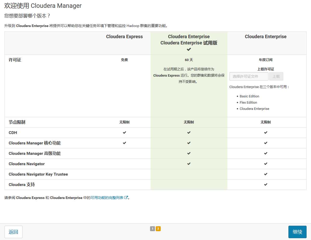Screen dimensions: 311x240
Task: Select the licensed Cloudera Enterprise column header
Action: (266, 37)
